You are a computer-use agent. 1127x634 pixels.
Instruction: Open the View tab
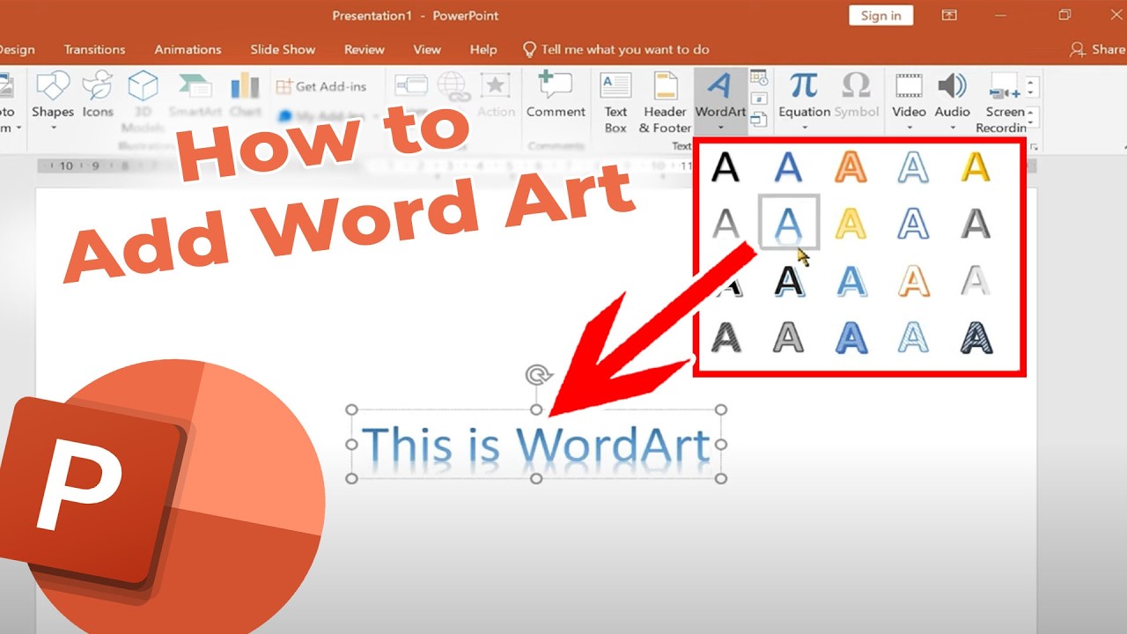pyautogui.click(x=427, y=49)
